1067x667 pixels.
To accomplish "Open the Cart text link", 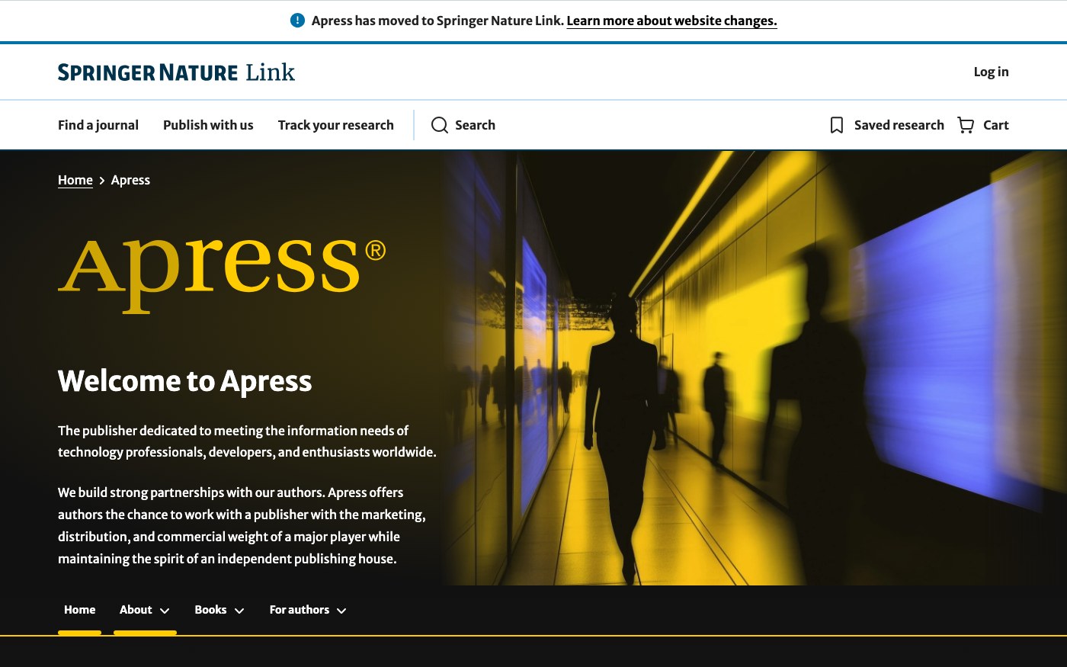I will [x=995, y=125].
